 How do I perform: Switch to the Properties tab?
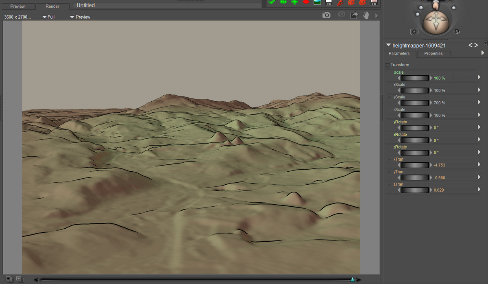[x=433, y=54]
